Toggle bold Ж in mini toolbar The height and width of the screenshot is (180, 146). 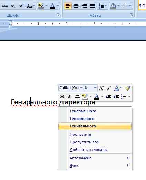[x=62, y=96]
